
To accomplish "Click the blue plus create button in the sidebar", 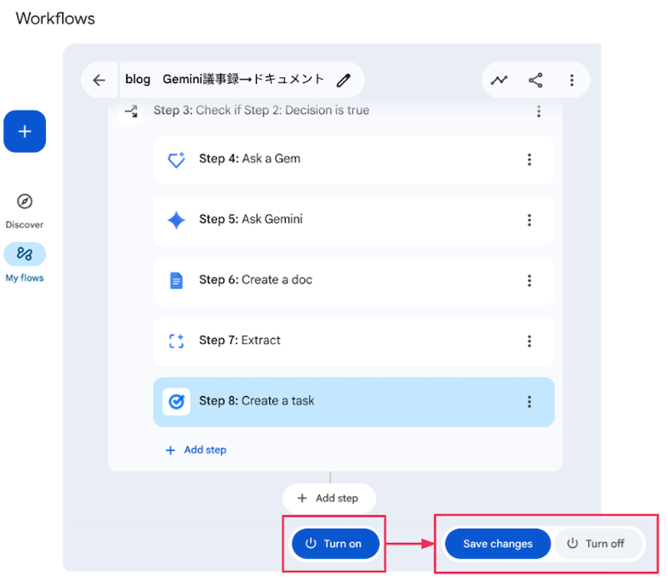I will [x=25, y=131].
